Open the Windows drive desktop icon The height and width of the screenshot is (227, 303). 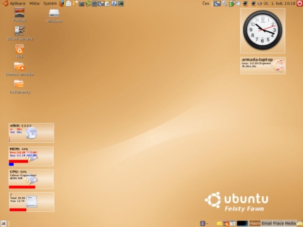pyautogui.click(x=54, y=16)
